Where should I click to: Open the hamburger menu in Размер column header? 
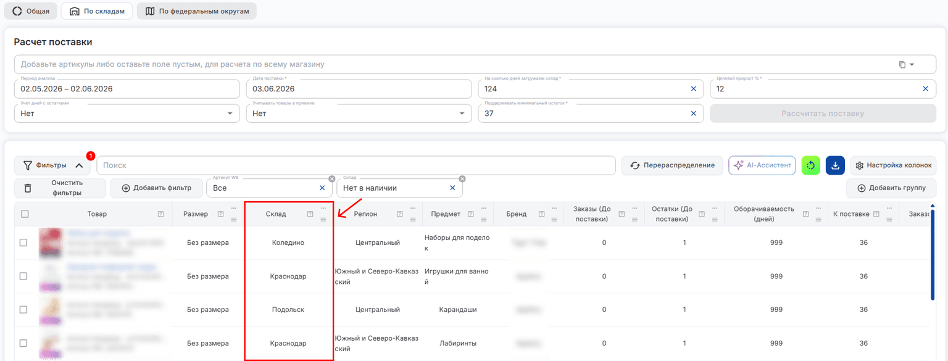click(x=233, y=219)
